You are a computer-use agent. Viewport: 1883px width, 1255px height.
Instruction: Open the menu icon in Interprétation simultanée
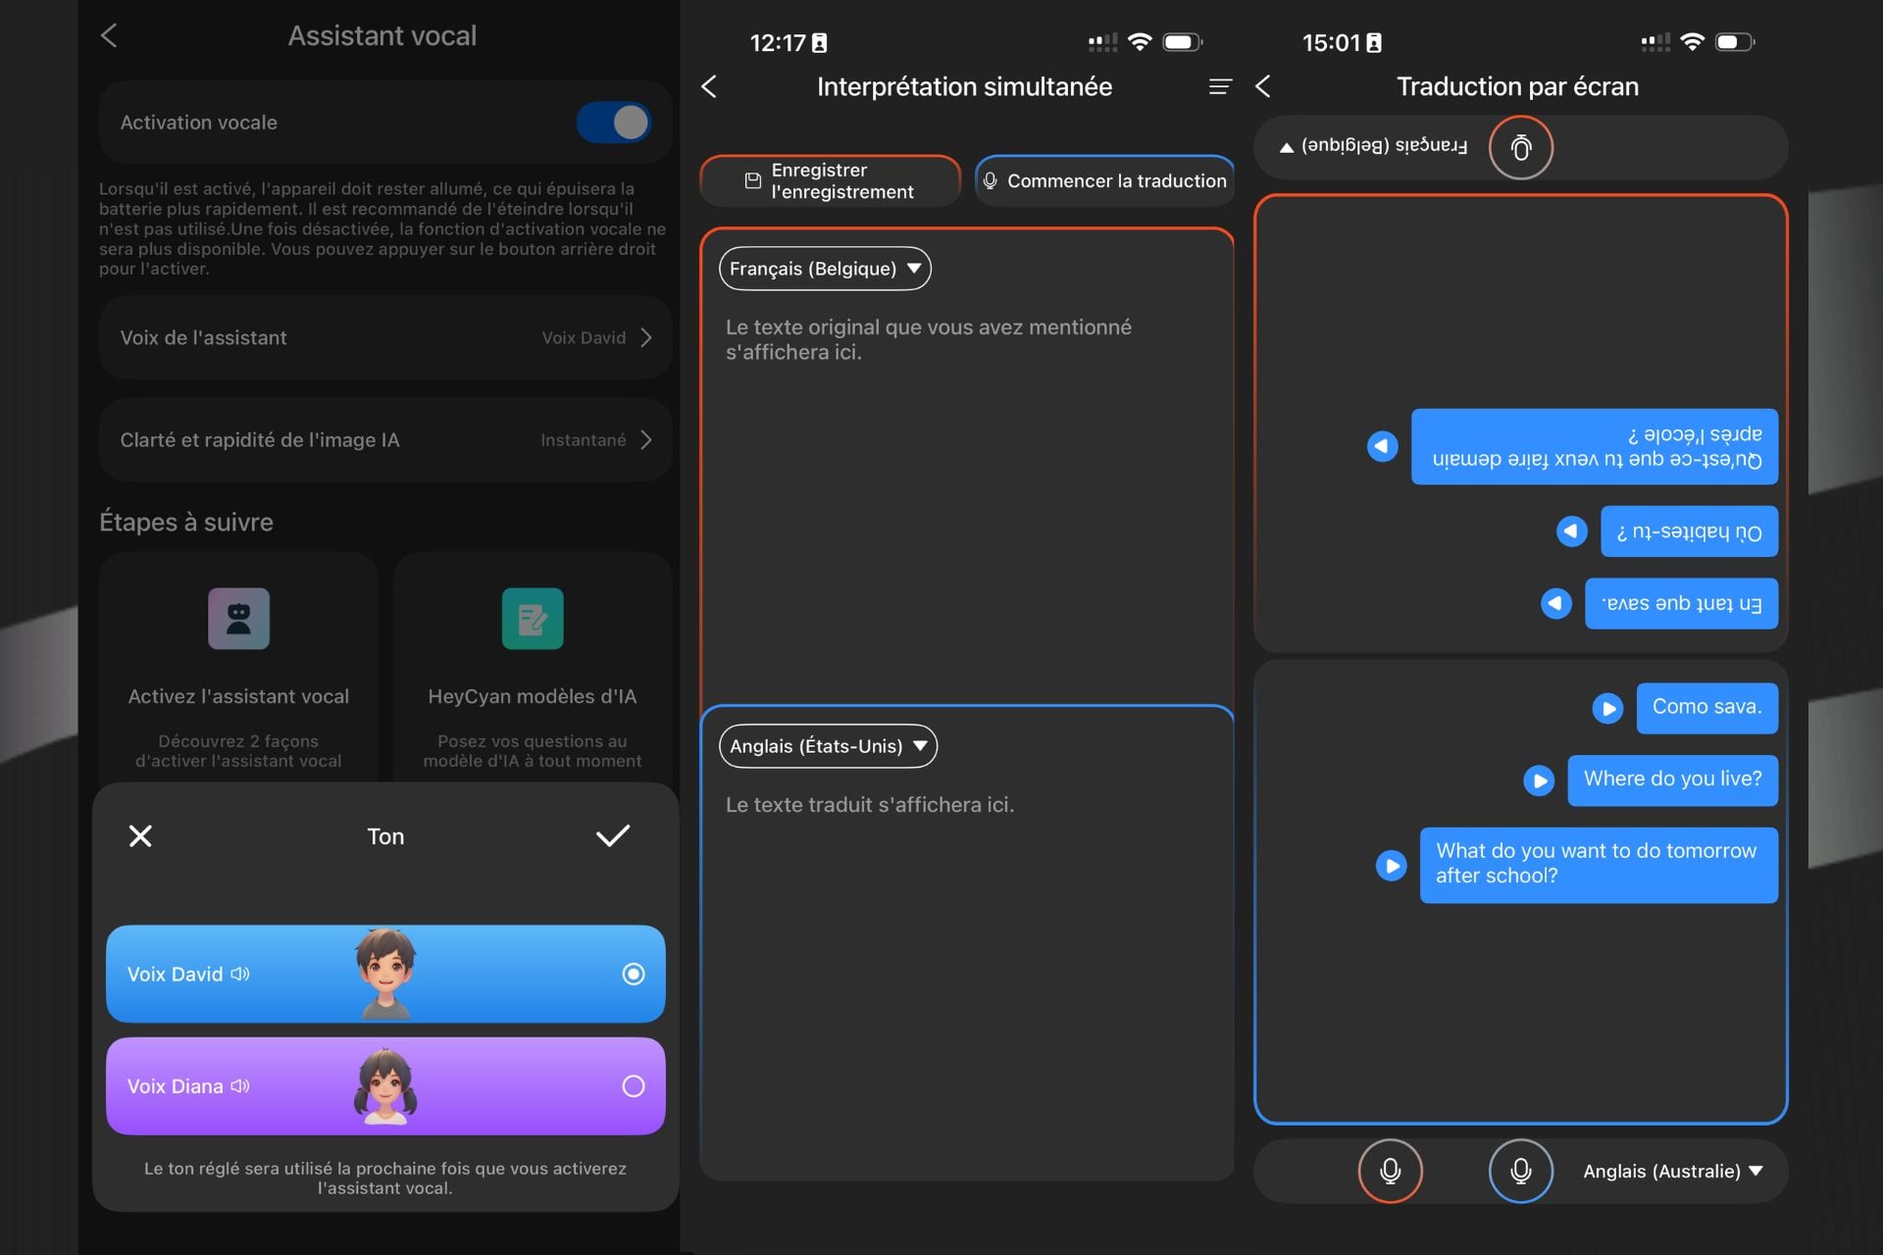[1219, 87]
